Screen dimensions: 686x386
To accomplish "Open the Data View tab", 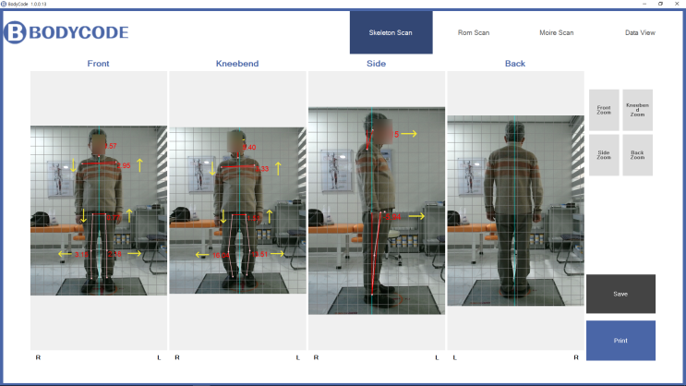I will pyautogui.click(x=640, y=32).
